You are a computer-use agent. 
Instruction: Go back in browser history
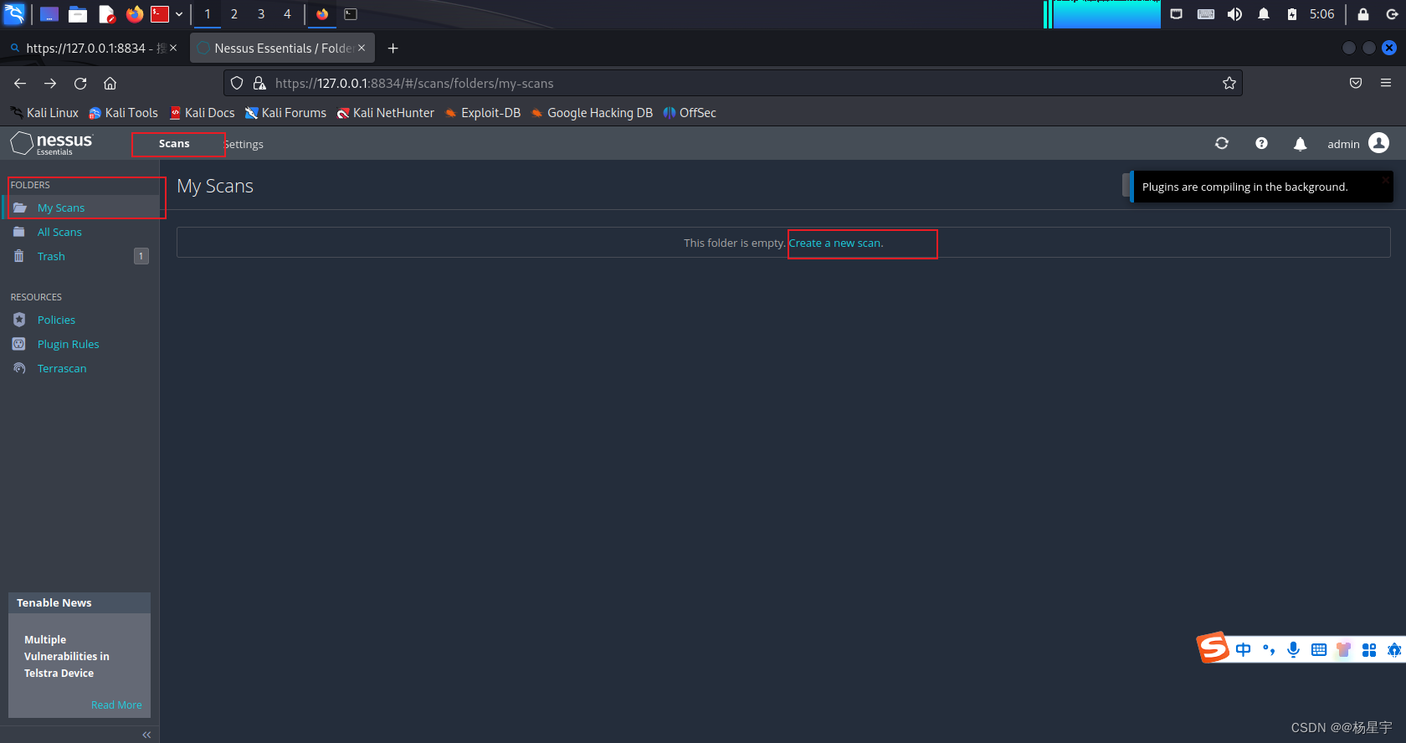pyautogui.click(x=20, y=83)
